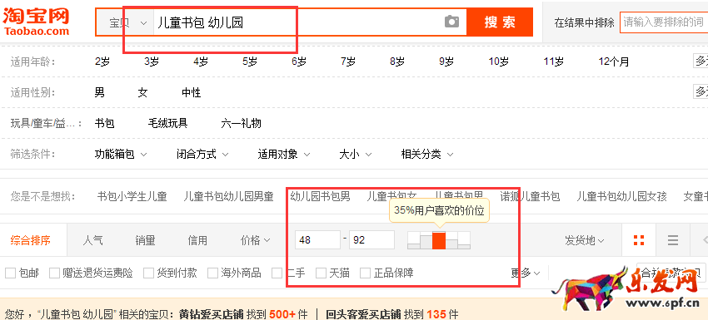
Task: Select age filter 11岁
Action: tap(554, 62)
